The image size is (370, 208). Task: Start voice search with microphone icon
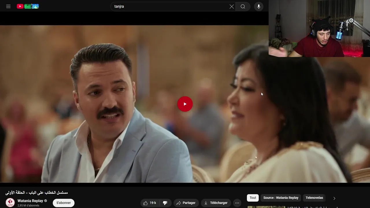[259, 6]
